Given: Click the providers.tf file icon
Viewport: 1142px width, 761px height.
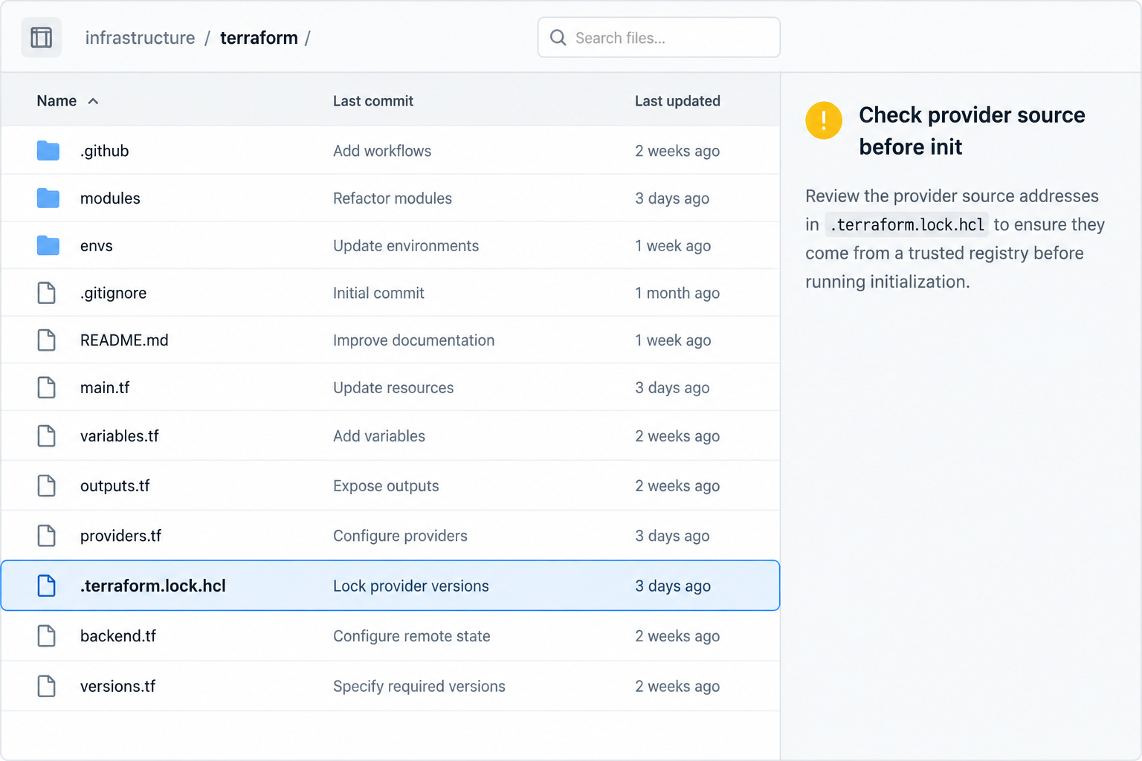Looking at the screenshot, I should [x=47, y=536].
